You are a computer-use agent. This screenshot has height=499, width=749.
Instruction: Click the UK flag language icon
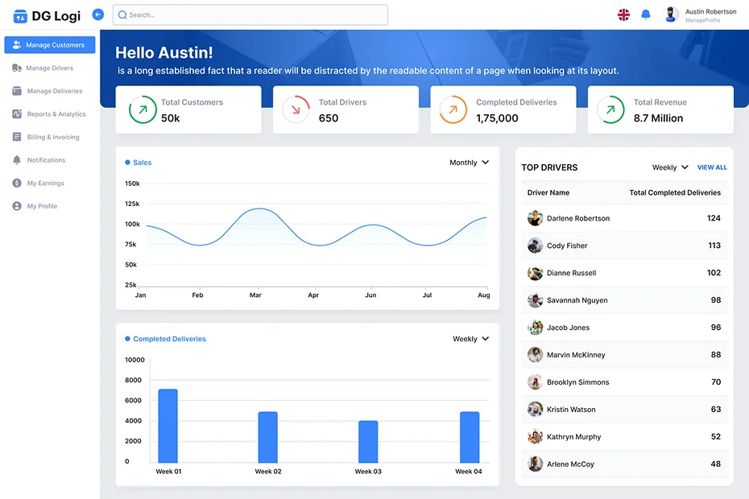[623, 14]
